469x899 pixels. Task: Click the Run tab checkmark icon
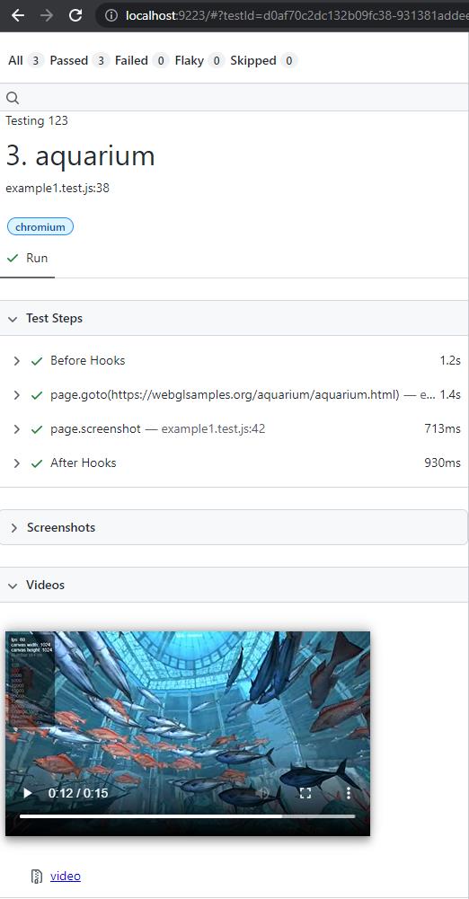coord(13,259)
